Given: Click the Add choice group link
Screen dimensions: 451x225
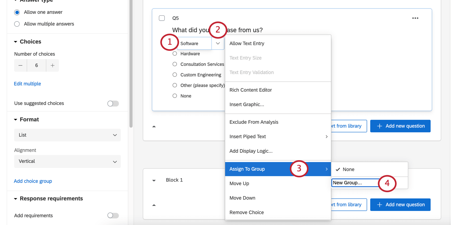Looking at the screenshot, I should [x=33, y=181].
